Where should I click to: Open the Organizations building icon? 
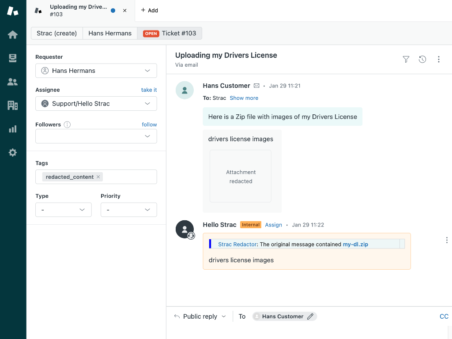13,105
